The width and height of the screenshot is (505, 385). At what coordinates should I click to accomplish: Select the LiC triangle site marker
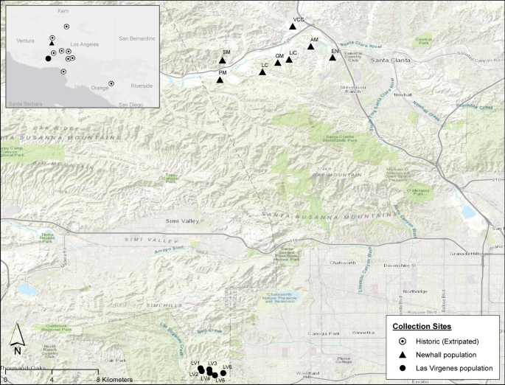289,60
